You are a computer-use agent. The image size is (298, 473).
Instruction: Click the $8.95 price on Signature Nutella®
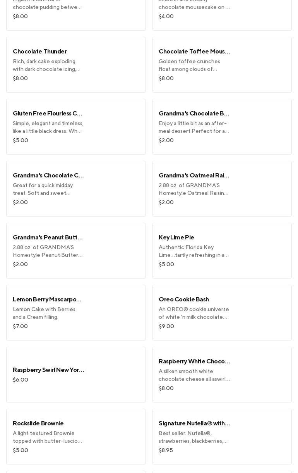point(166,450)
